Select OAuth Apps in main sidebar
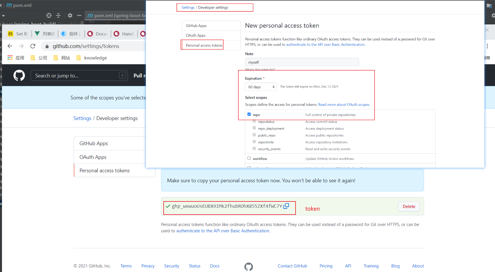The height and width of the screenshot is (272, 495). point(93,157)
